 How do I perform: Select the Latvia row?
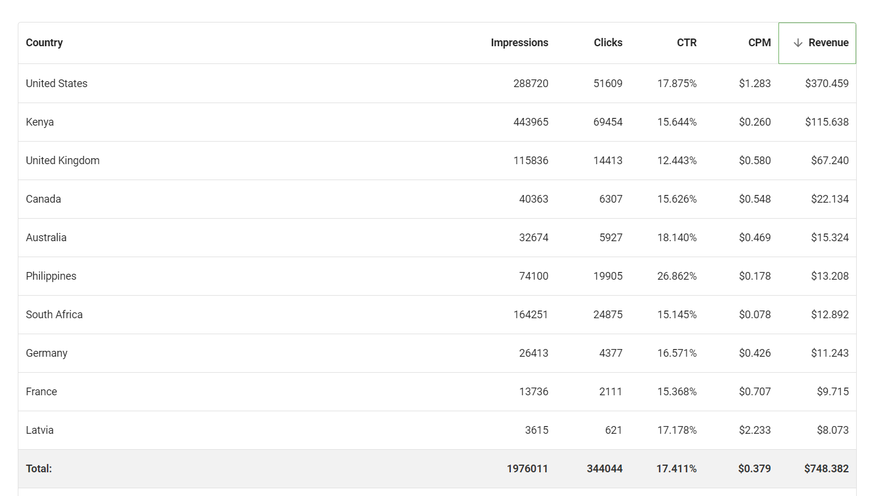39,430
